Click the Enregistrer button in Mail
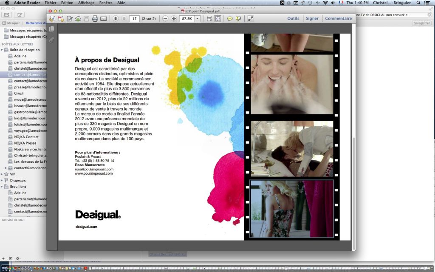 [x=421, y=23]
